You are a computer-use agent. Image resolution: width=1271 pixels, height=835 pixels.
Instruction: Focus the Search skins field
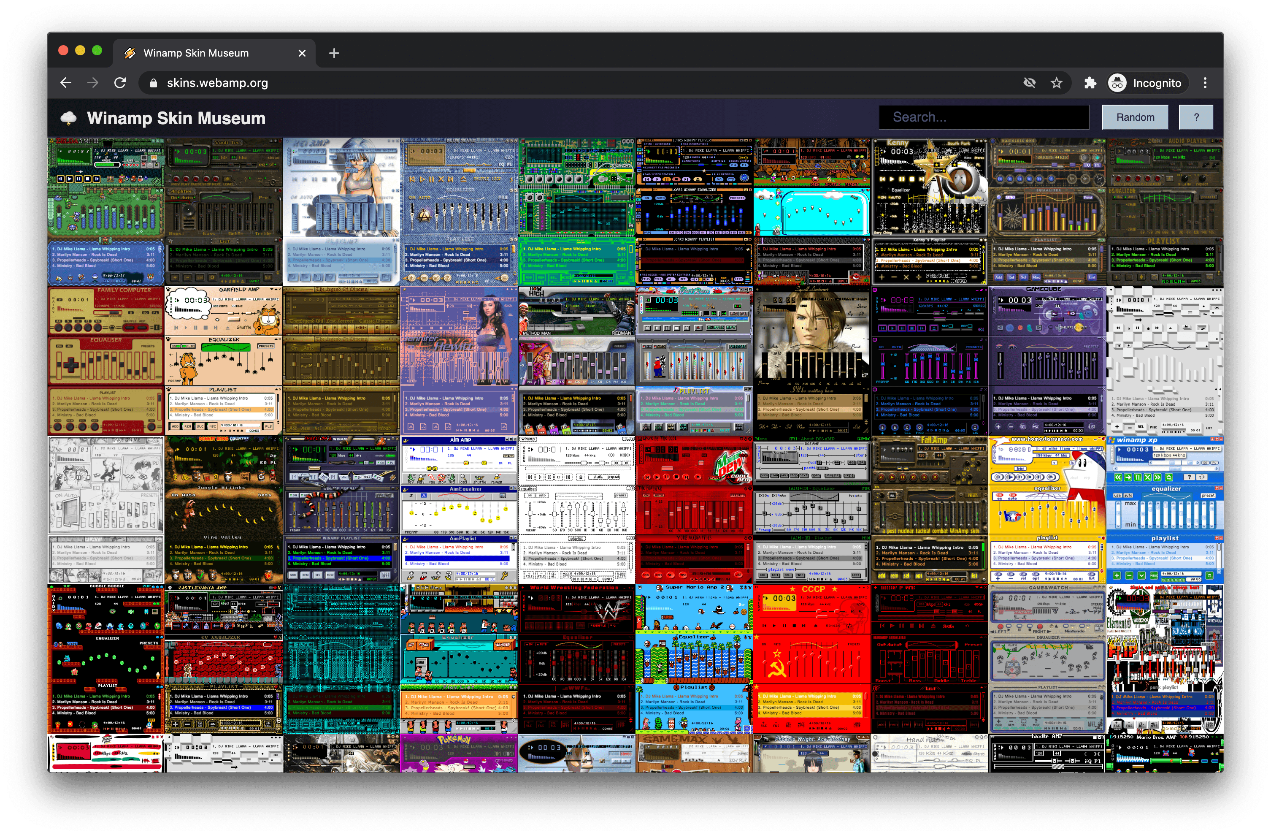(x=983, y=117)
